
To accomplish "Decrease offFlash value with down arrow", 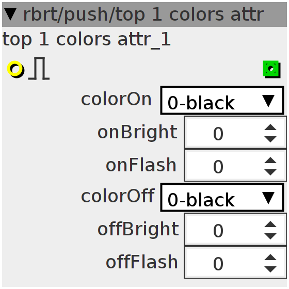I will pos(270,269).
